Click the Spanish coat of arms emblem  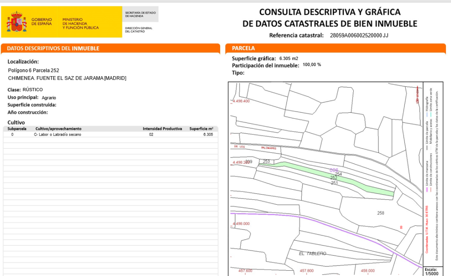click(x=17, y=22)
